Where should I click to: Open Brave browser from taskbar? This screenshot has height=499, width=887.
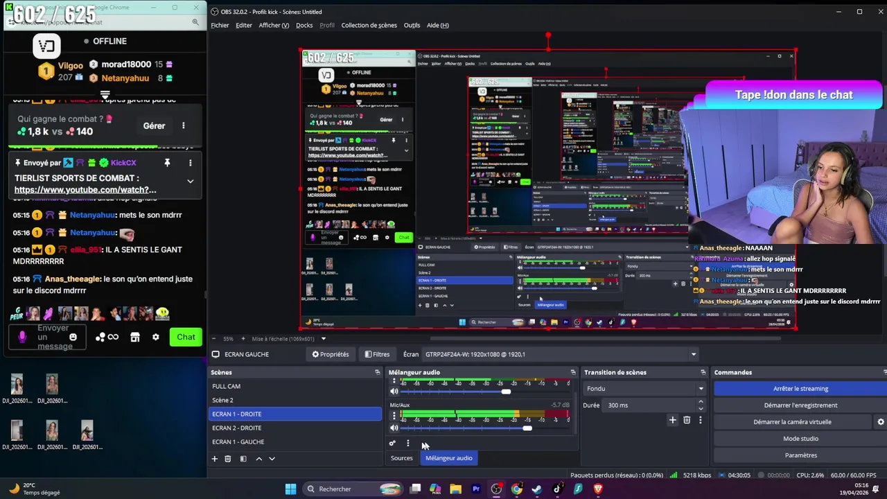coord(598,489)
